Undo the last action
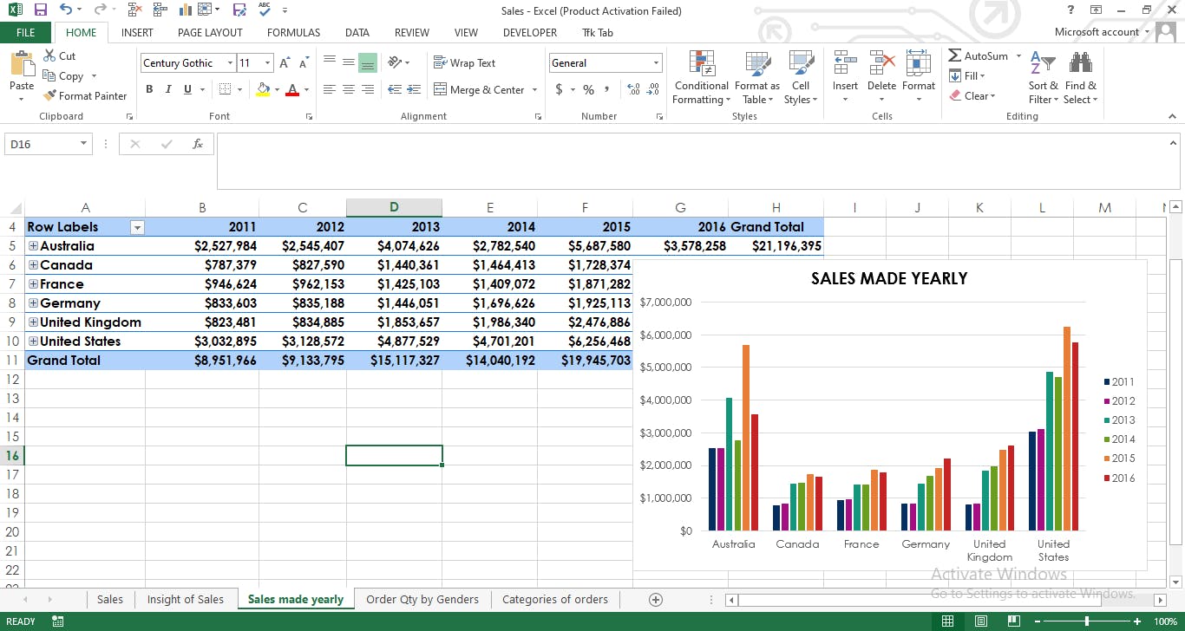 click(66, 10)
